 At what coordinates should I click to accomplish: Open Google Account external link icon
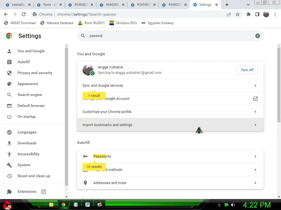point(255,98)
